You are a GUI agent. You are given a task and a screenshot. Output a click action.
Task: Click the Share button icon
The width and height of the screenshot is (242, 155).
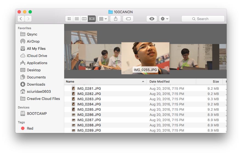tap(116, 19)
